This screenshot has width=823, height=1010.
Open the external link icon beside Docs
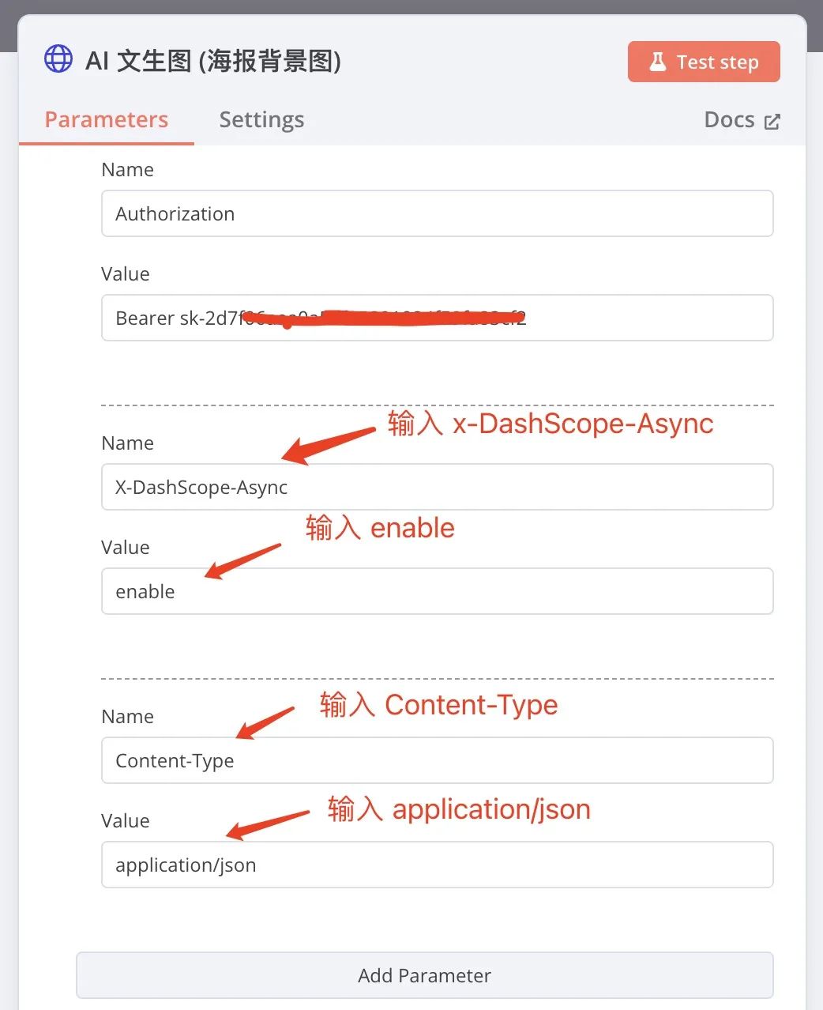click(772, 121)
